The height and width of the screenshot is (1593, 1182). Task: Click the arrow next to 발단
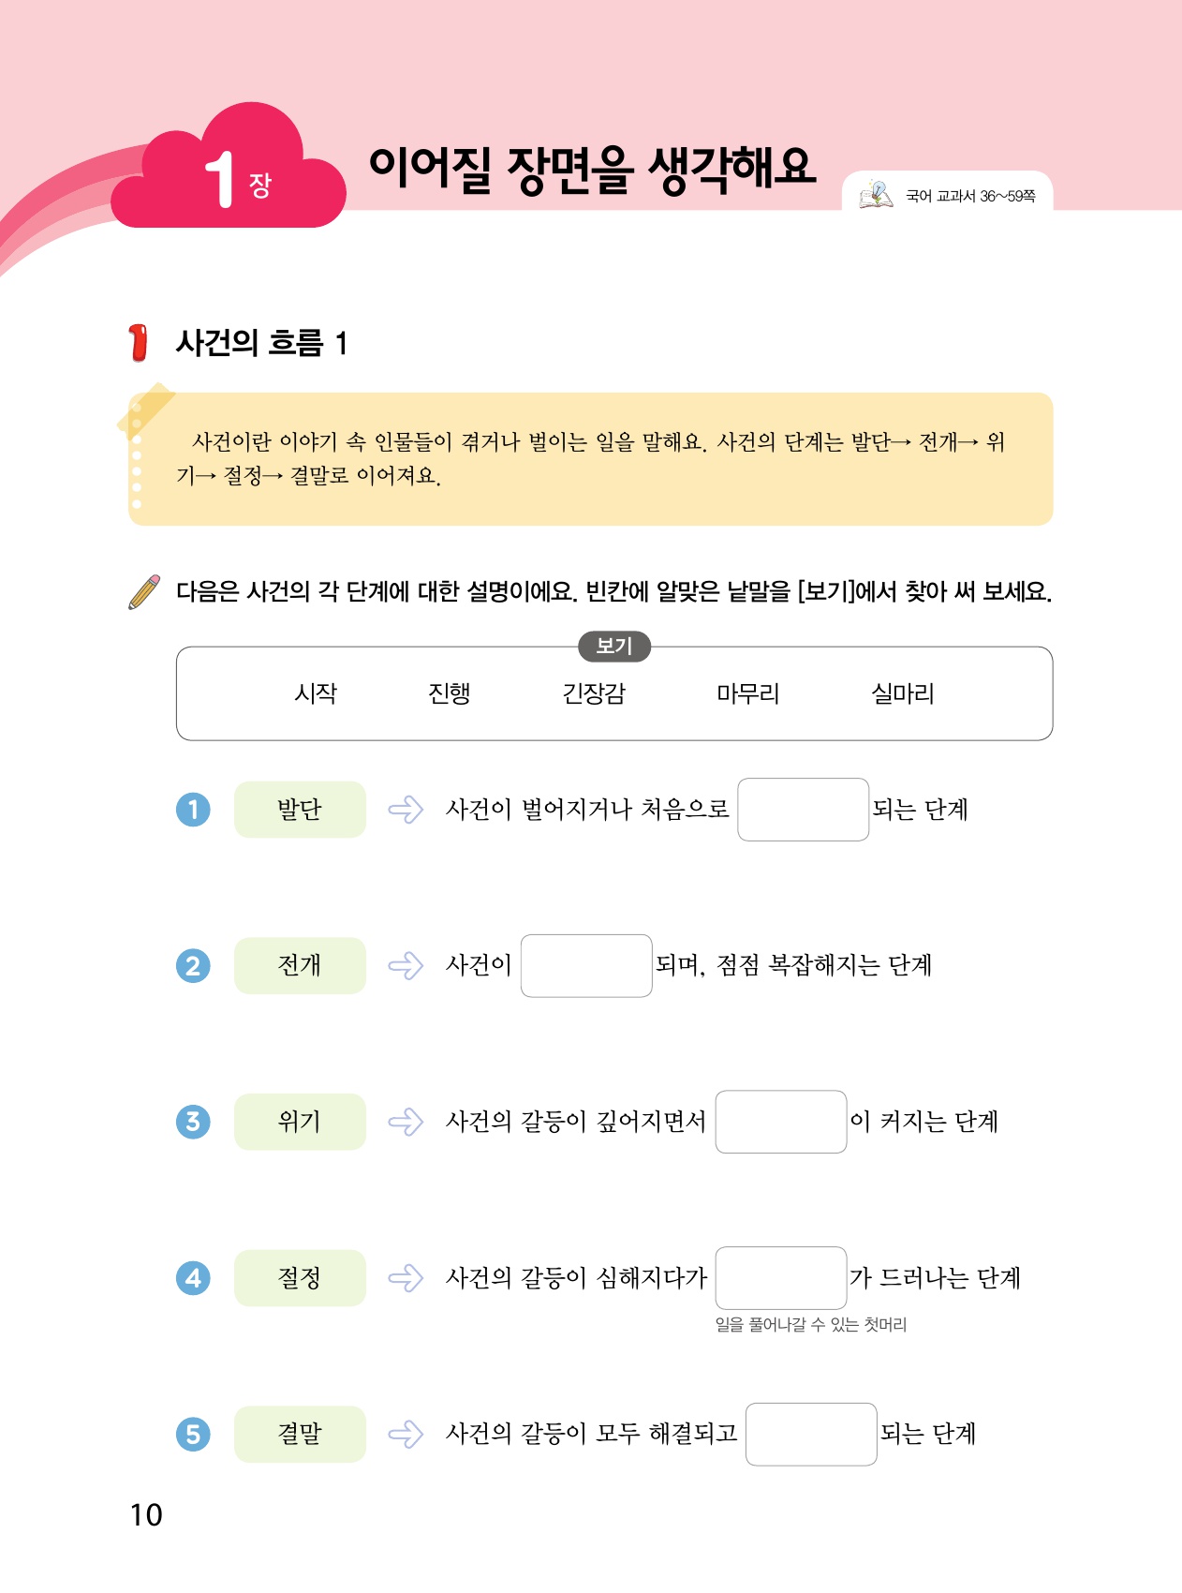point(406,810)
